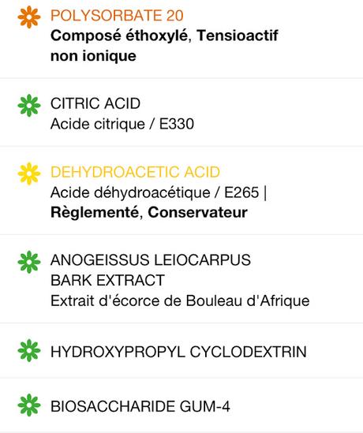This screenshot has height=433, width=363.
Task: Tap the word 'Tensioactif' in Polysorbate row
Action: [x=238, y=35]
